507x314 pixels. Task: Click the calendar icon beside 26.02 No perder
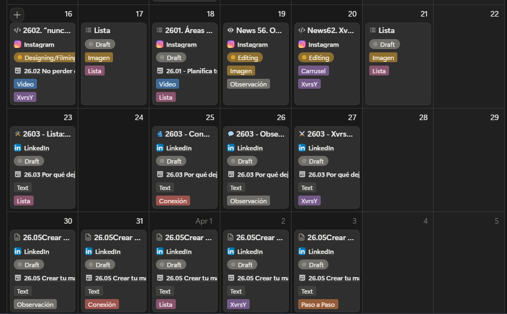click(x=17, y=71)
